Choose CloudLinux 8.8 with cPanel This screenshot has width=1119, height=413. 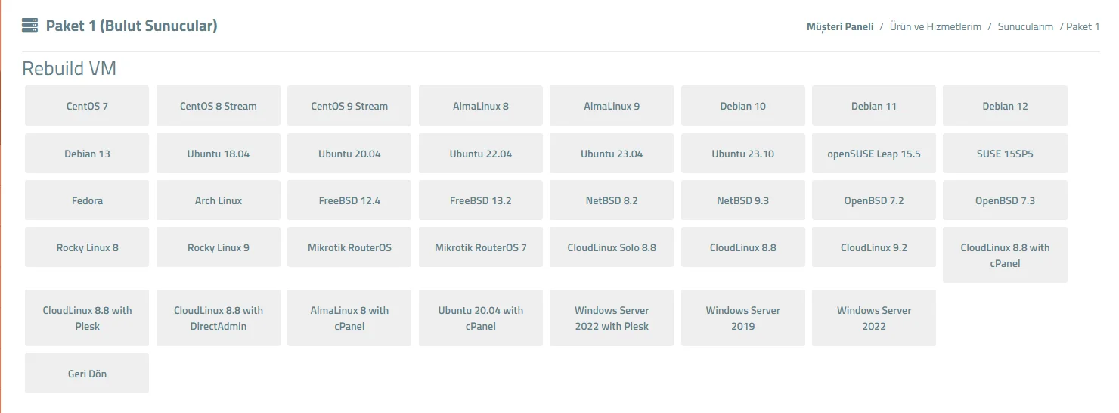[x=1006, y=255]
